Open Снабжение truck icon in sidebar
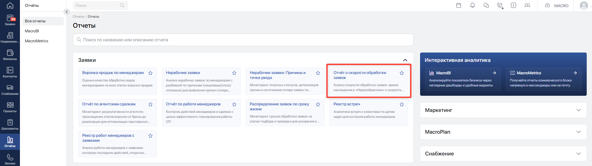This screenshot has width=592, height=166. click(10, 90)
